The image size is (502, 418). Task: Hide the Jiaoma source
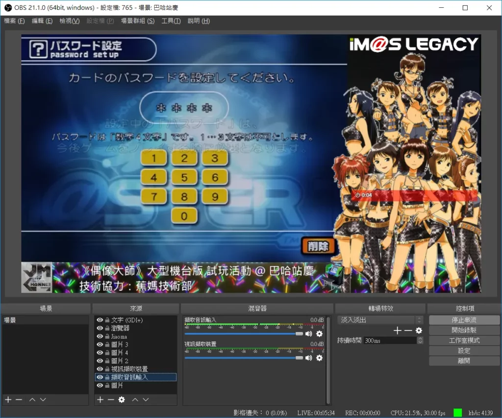point(100,337)
